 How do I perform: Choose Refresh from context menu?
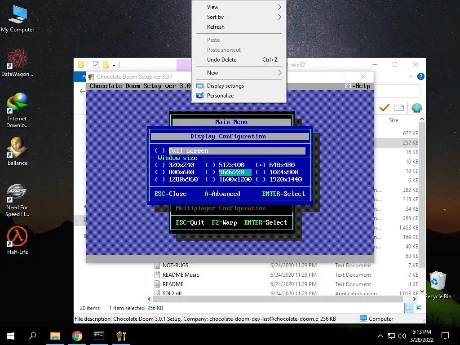point(239,27)
